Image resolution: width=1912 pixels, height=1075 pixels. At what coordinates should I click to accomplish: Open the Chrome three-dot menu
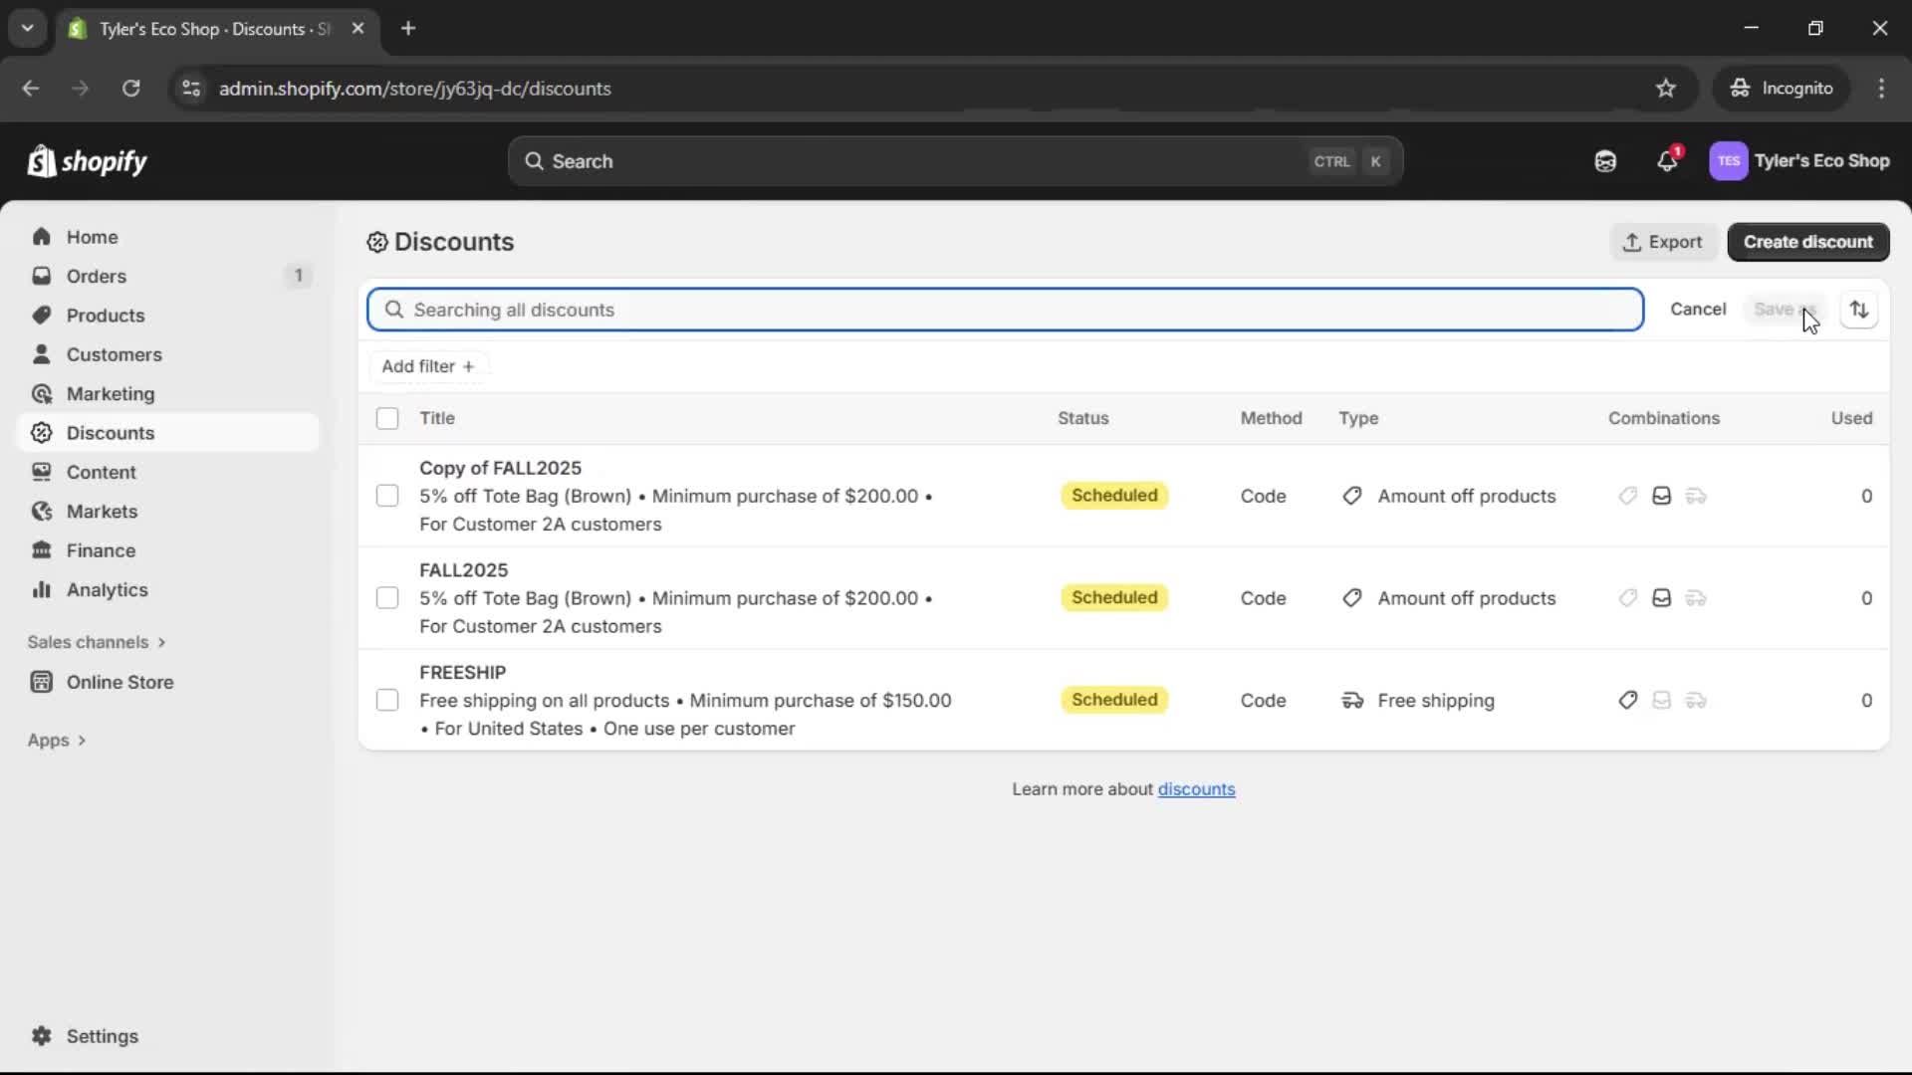1882,88
